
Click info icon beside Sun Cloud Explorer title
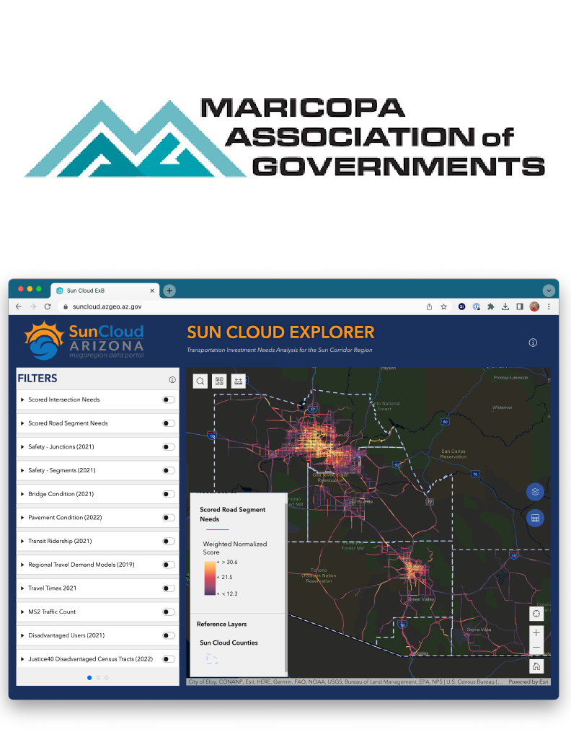click(533, 343)
